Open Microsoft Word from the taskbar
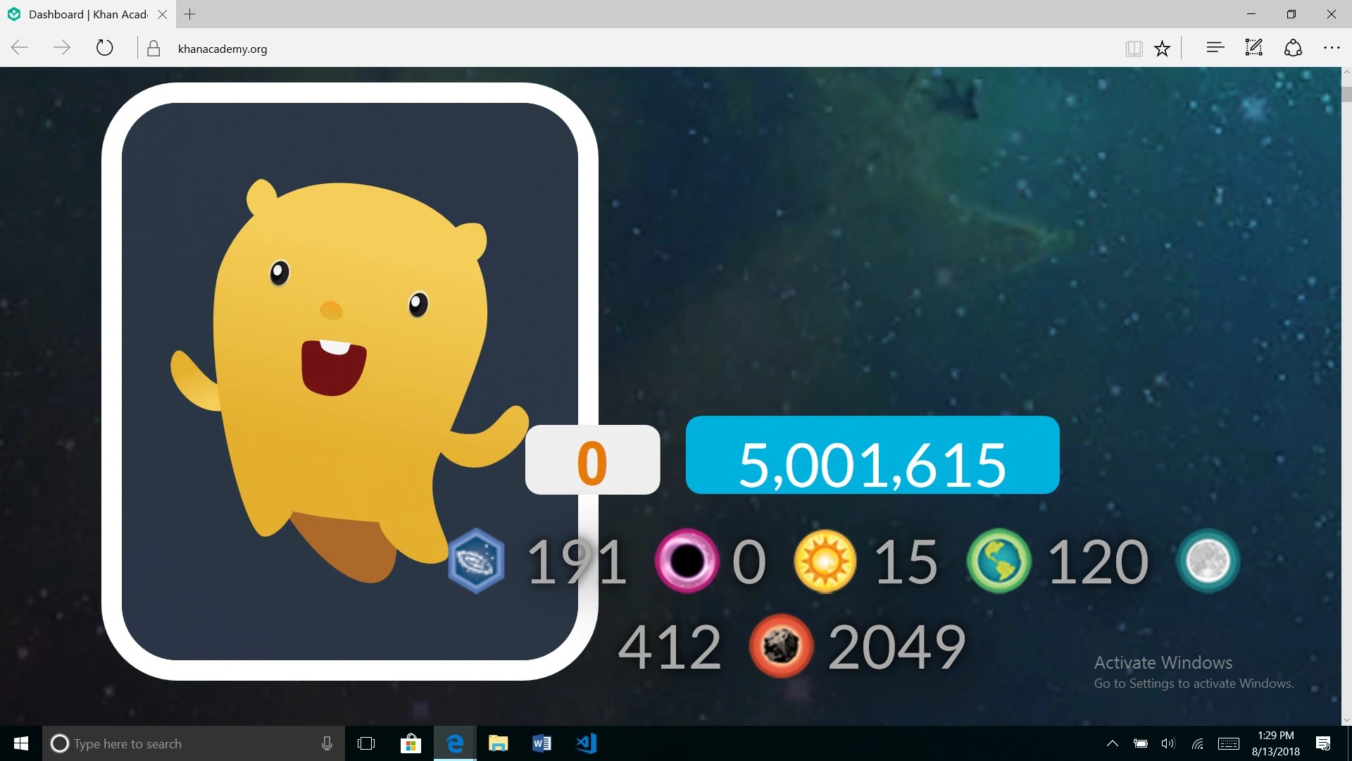This screenshot has width=1352, height=761. (x=542, y=743)
